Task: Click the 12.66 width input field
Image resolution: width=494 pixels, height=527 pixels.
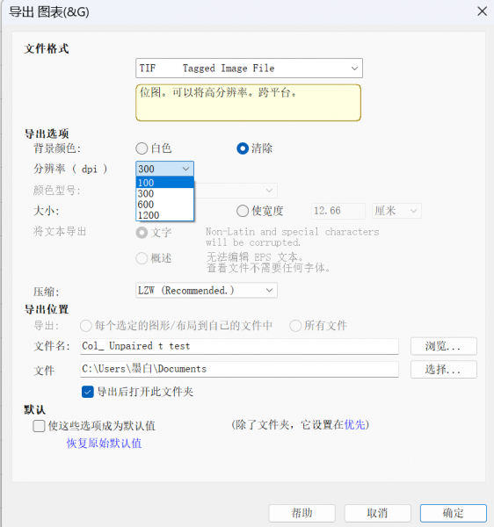Action: tap(338, 211)
